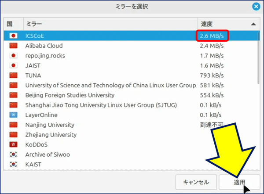Select the Nanjing University mirror
This screenshot has width=264, height=194.
coord(131,125)
